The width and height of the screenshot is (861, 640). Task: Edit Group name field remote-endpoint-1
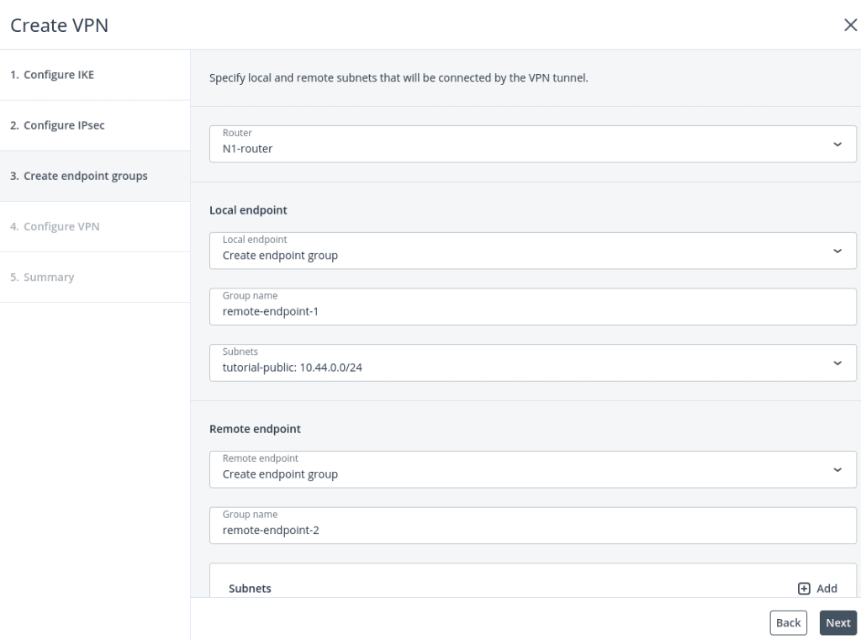(532, 306)
